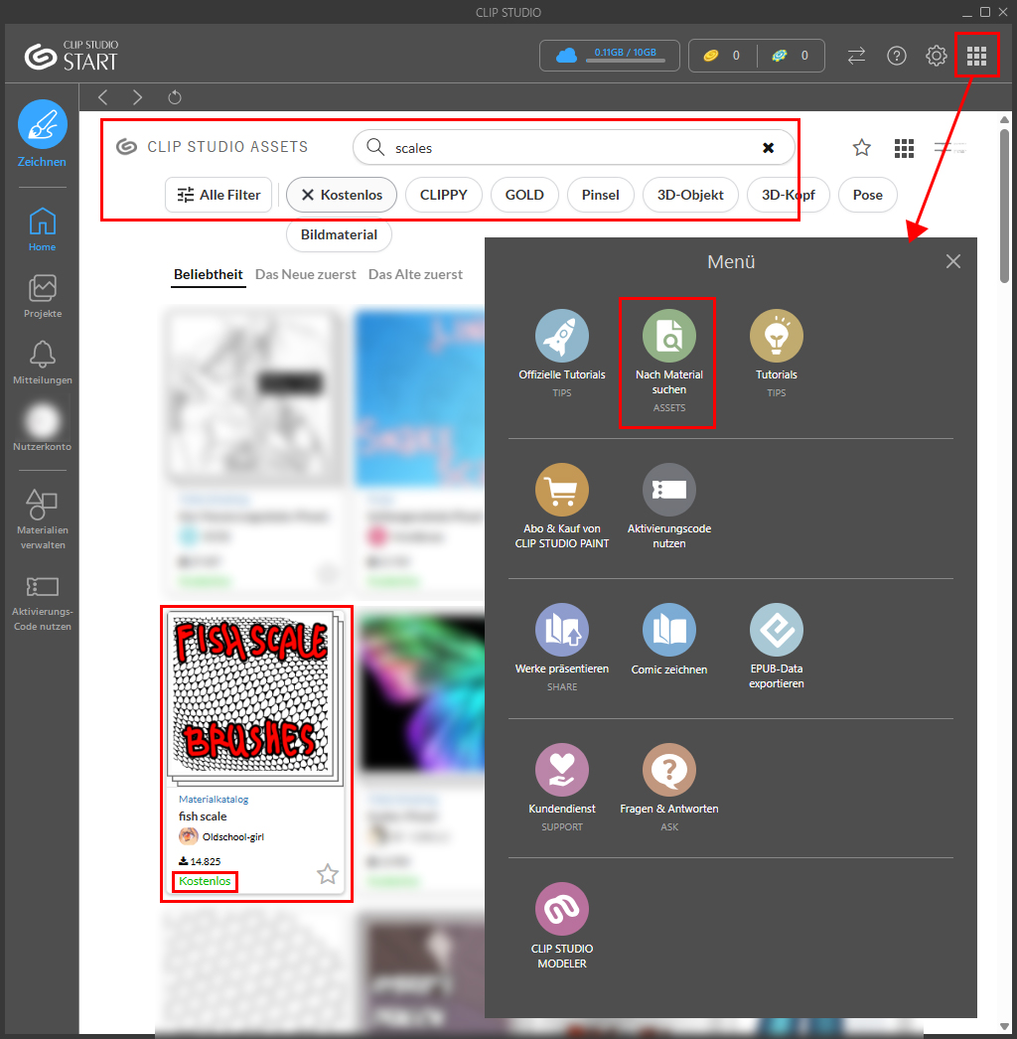Open cloud storage usage indicator
Image resolution: width=1017 pixels, height=1039 pixels.
[x=610, y=56]
